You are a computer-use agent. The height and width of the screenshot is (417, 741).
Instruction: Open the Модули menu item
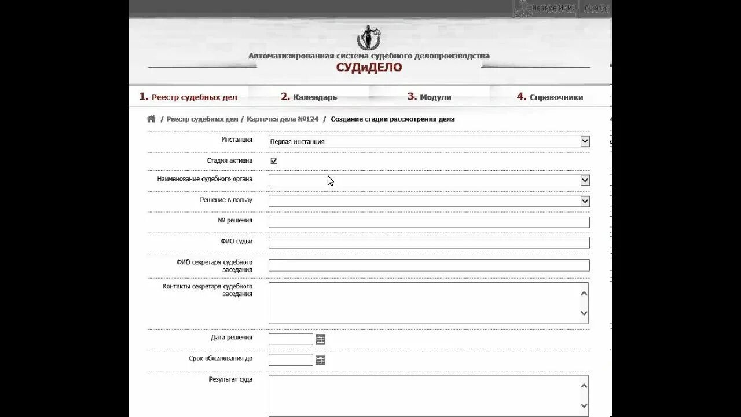[429, 97]
